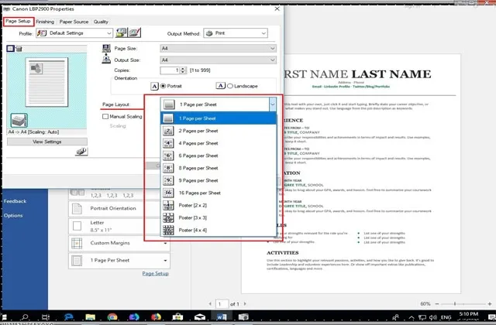Screen dimensions: 496x325
Task: Open the Page Setup link
Action: [157, 274]
